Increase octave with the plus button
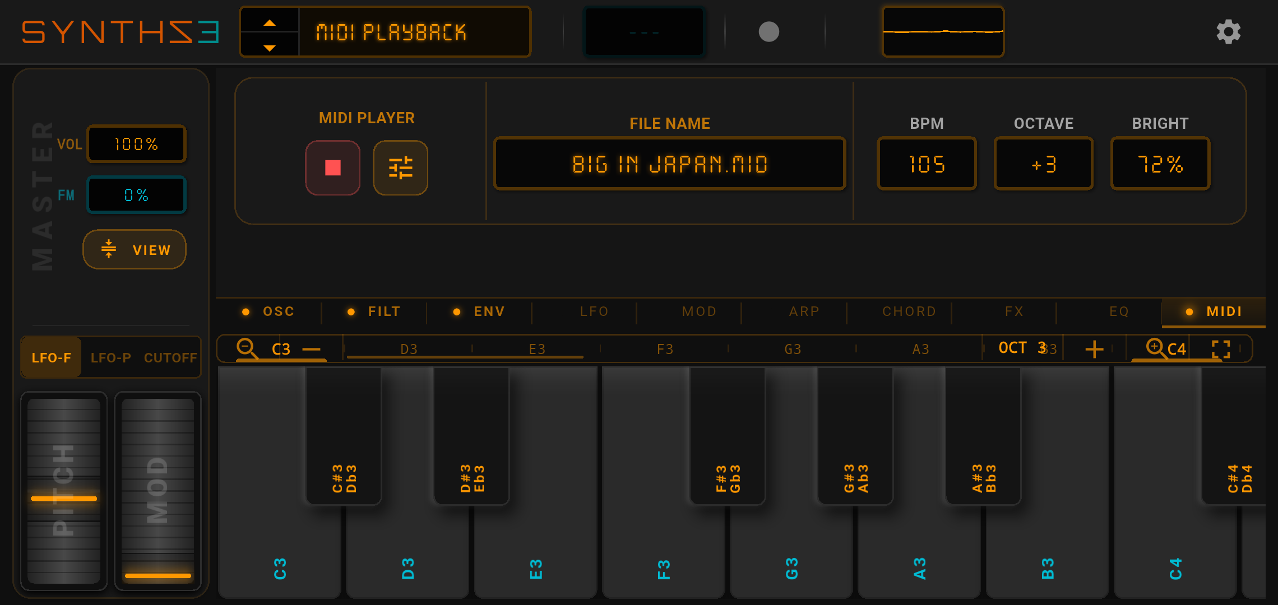This screenshot has width=1278, height=605. [1094, 348]
